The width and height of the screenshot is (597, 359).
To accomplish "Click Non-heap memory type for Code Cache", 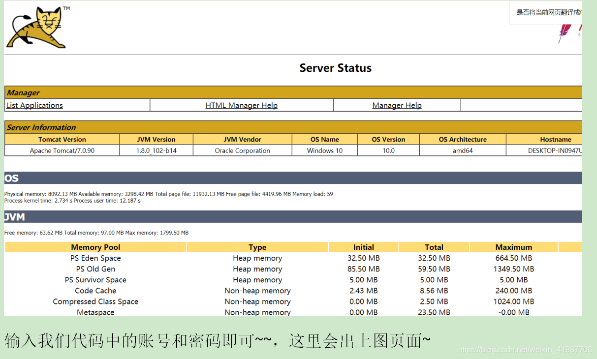I will [x=257, y=291].
